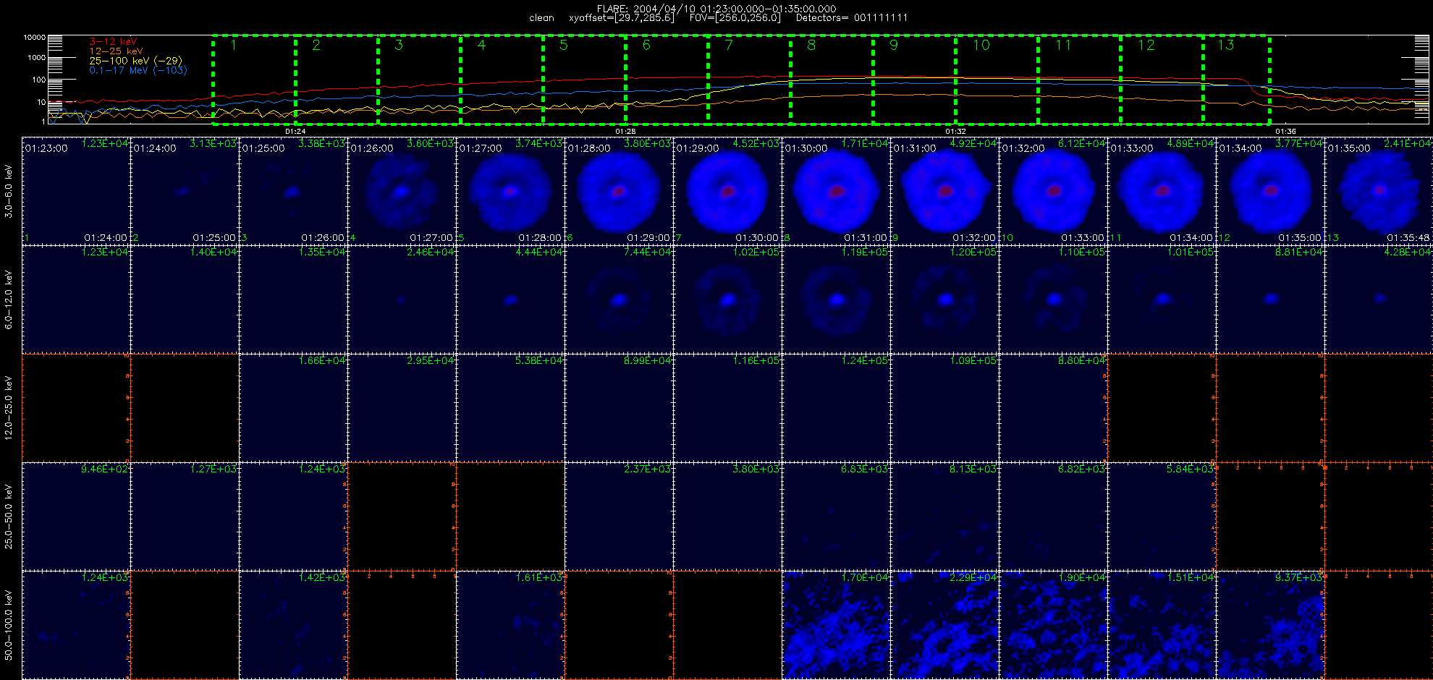
Task: Click the 12.0-25.0 keV row axis label
Action: (9, 408)
